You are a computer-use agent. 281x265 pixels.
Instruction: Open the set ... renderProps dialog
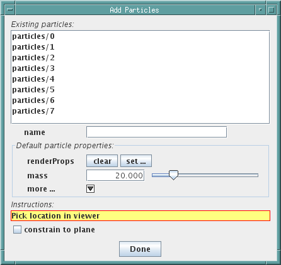tap(136, 161)
